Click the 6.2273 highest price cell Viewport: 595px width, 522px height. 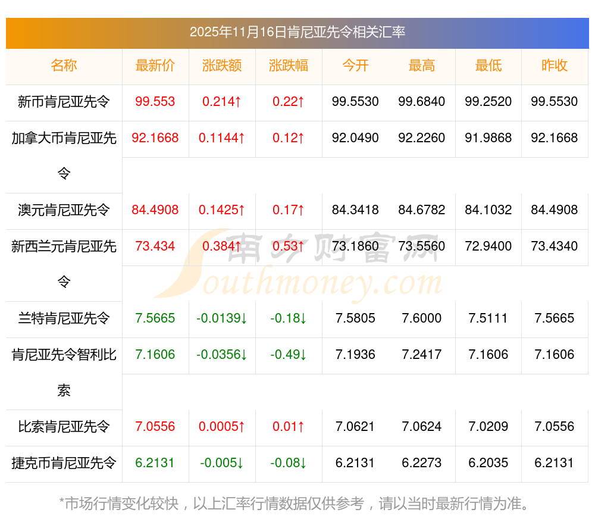point(422,463)
